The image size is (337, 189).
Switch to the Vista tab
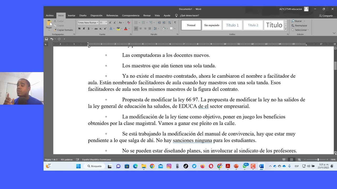coord(157,15)
